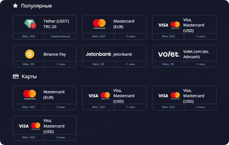Click the star icon beside Популярные
Image resolution: width=229 pixels, height=145 pixels.
tap(15, 6)
